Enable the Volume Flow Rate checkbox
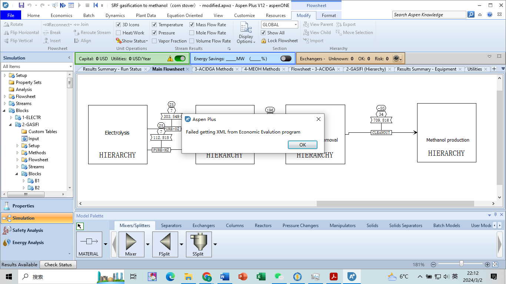Viewport: 506px width, 284px height. 192,41
